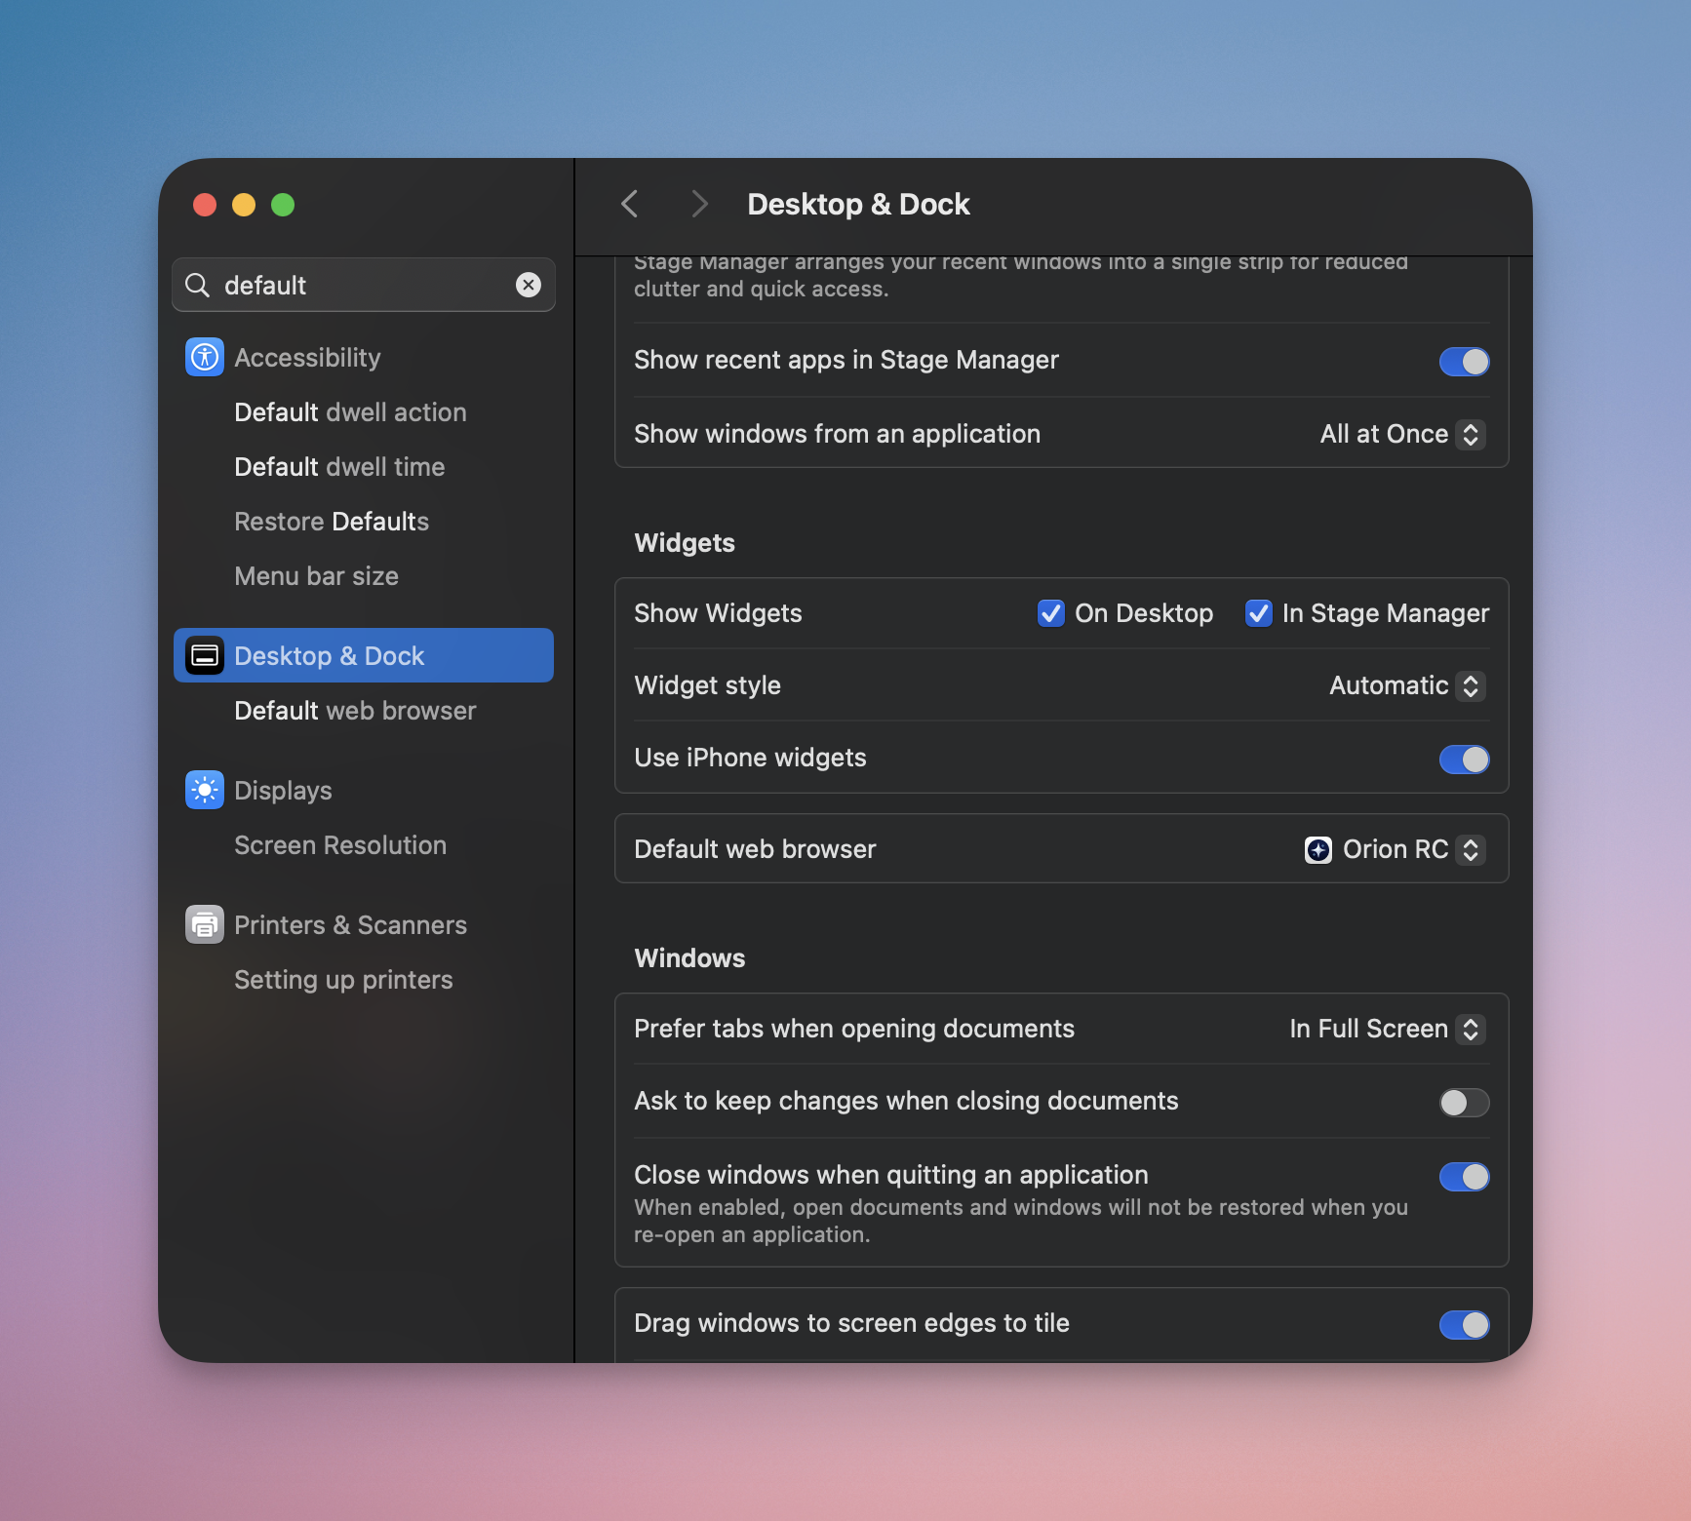This screenshot has height=1521, width=1691.
Task: Go forward using the right chevron
Action: click(x=698, y=205)
